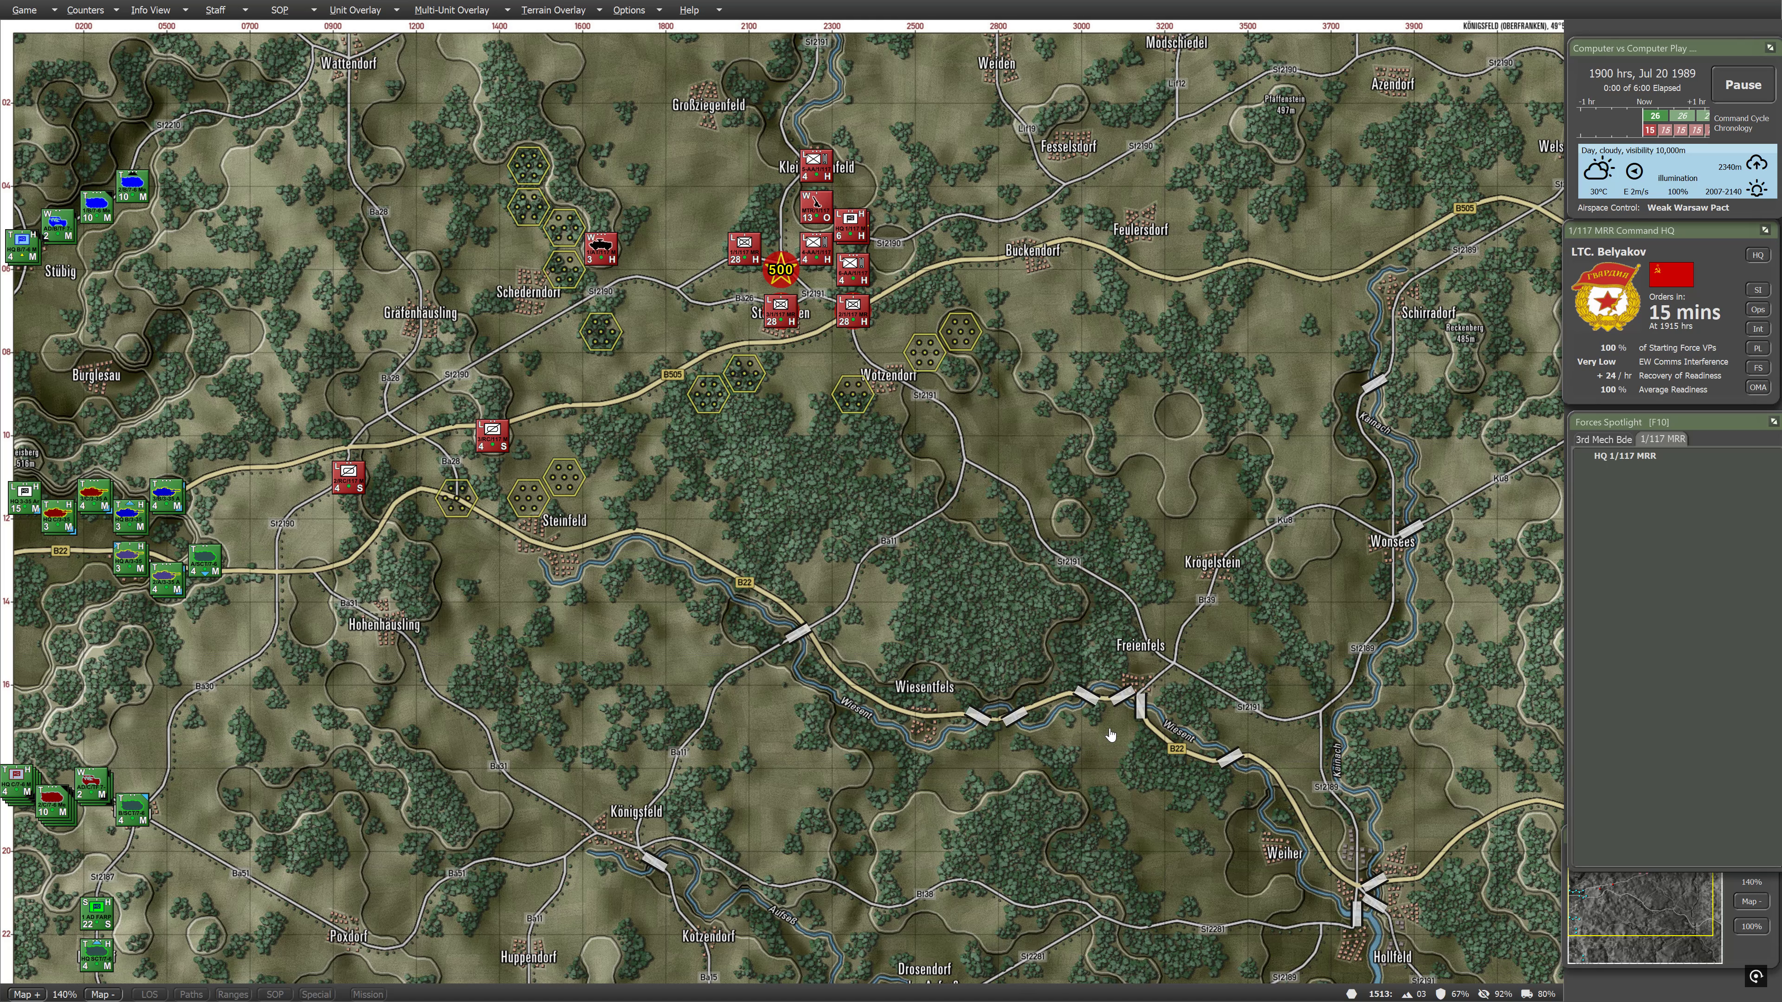Click the wind direction compass icon
Image resolution: width=1782 pixels, height=1002 pixels.
(x=1634, y=171)
